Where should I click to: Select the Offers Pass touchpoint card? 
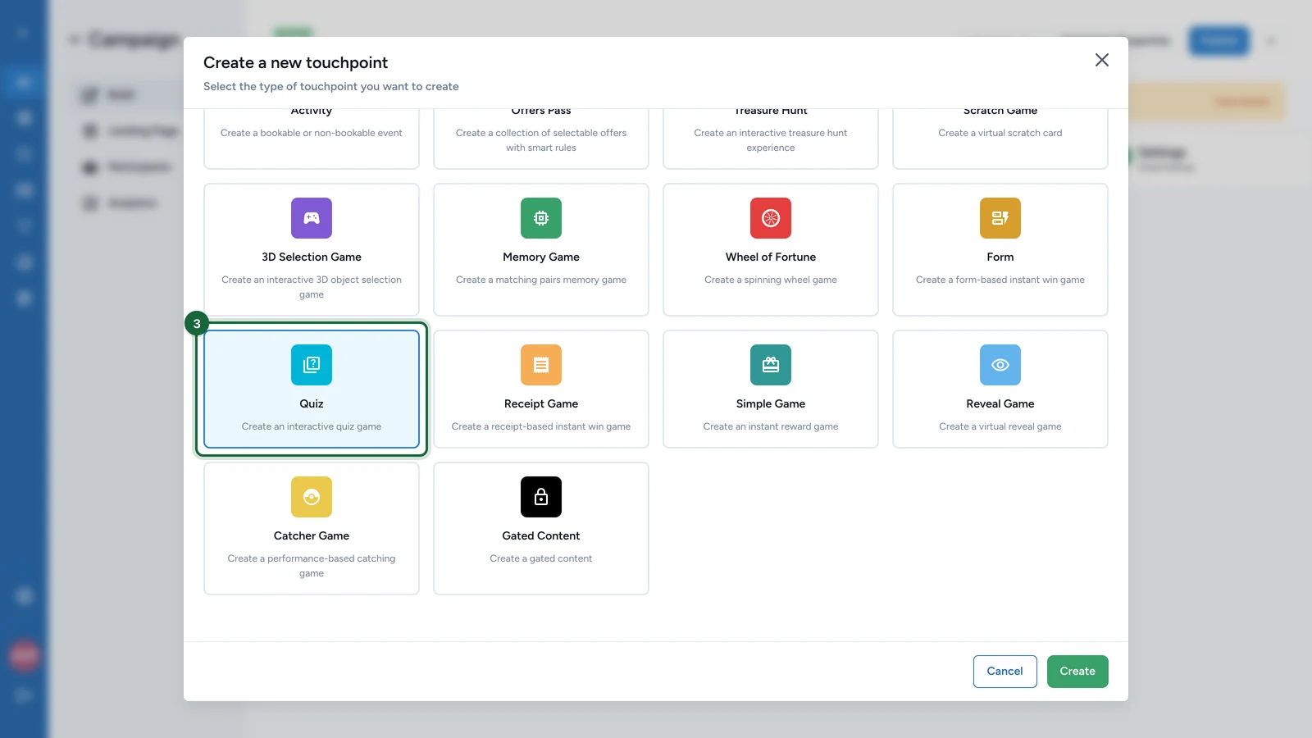pos(541,138)
